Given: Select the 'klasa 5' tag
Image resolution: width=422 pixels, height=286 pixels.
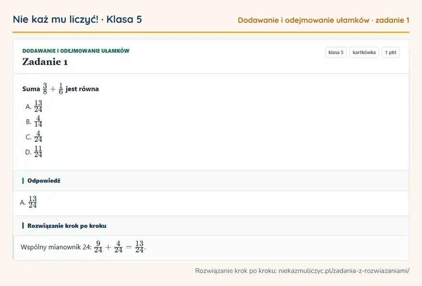Looking at the screenshot, I should point(336,52).
